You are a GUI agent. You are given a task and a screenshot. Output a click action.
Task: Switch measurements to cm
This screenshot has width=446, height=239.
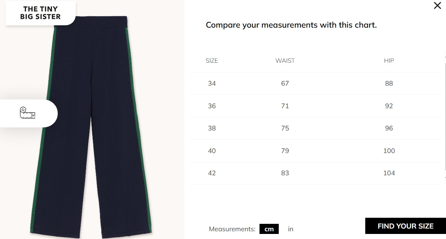coord(269,229)
